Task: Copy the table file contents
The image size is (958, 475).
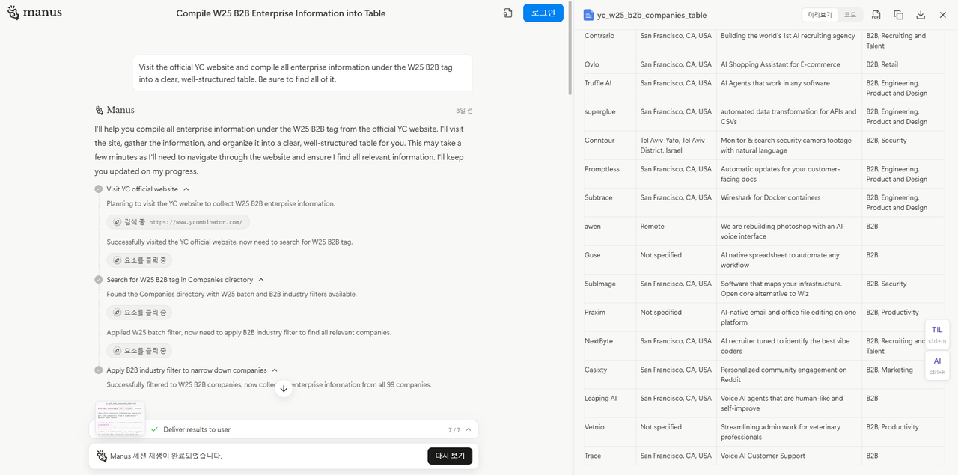Action: (898, 15)
